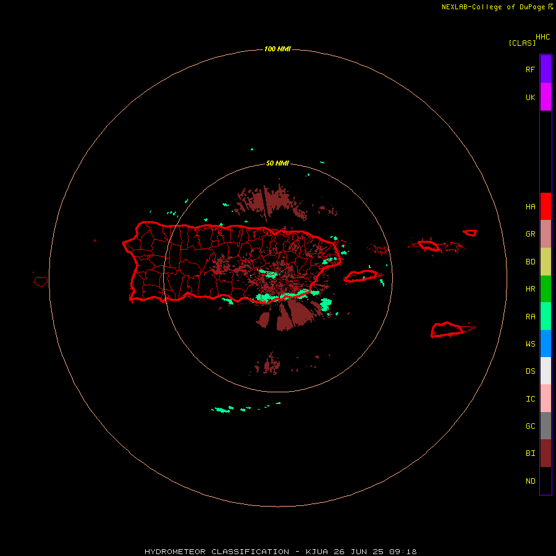Click the DS legend label
The image size is (556, 556).
click(530, 371)
